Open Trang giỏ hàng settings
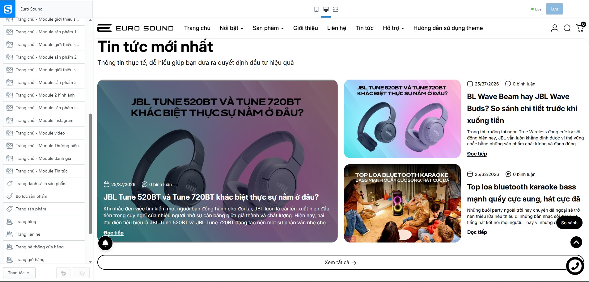Screen dimensions: 589x282 click(44, 259)
